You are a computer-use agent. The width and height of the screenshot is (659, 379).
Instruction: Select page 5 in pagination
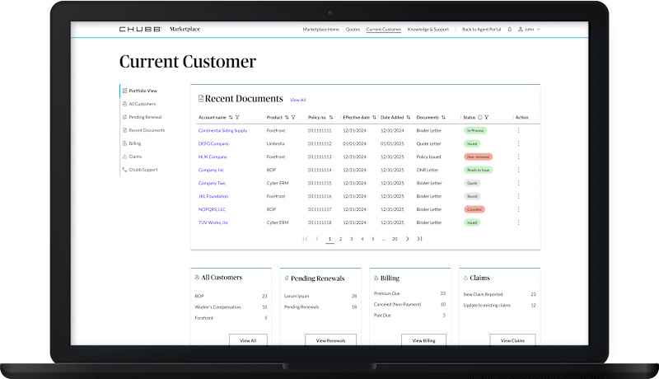pyautogui.click(x=373, y=239)
